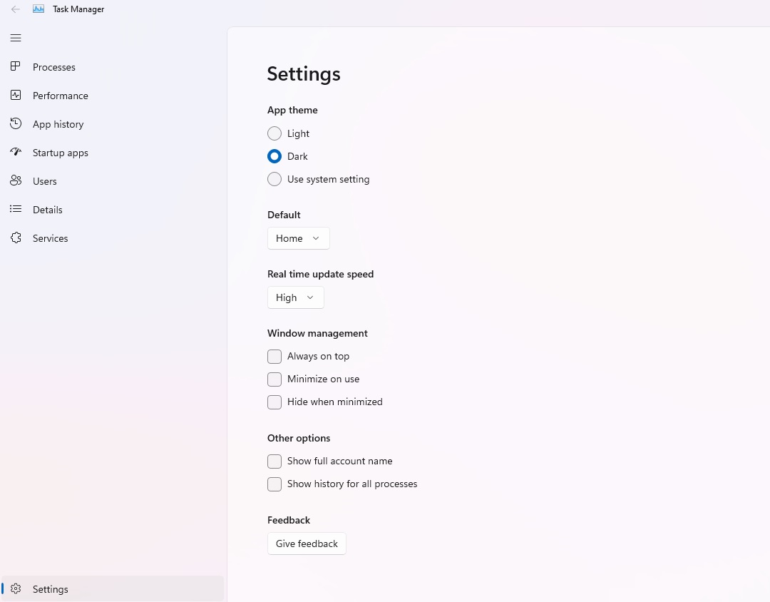Go to the Services page
Viewport: 770px width, 602px height.
[x=51, y=238]
